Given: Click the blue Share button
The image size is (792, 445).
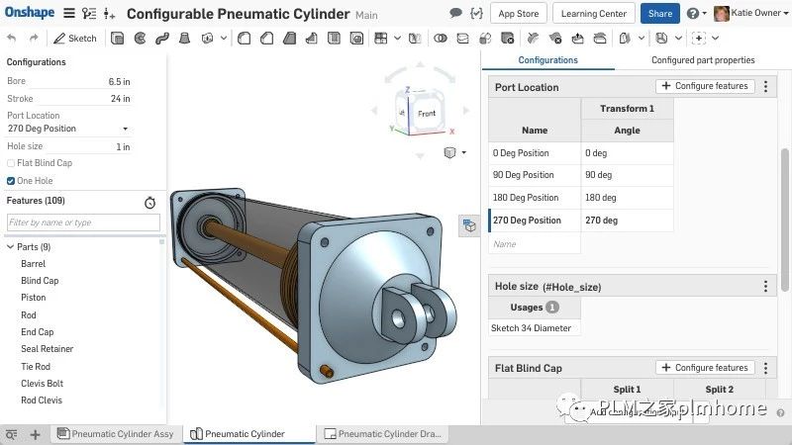Looking at the screenshot, I should (660, 14).
